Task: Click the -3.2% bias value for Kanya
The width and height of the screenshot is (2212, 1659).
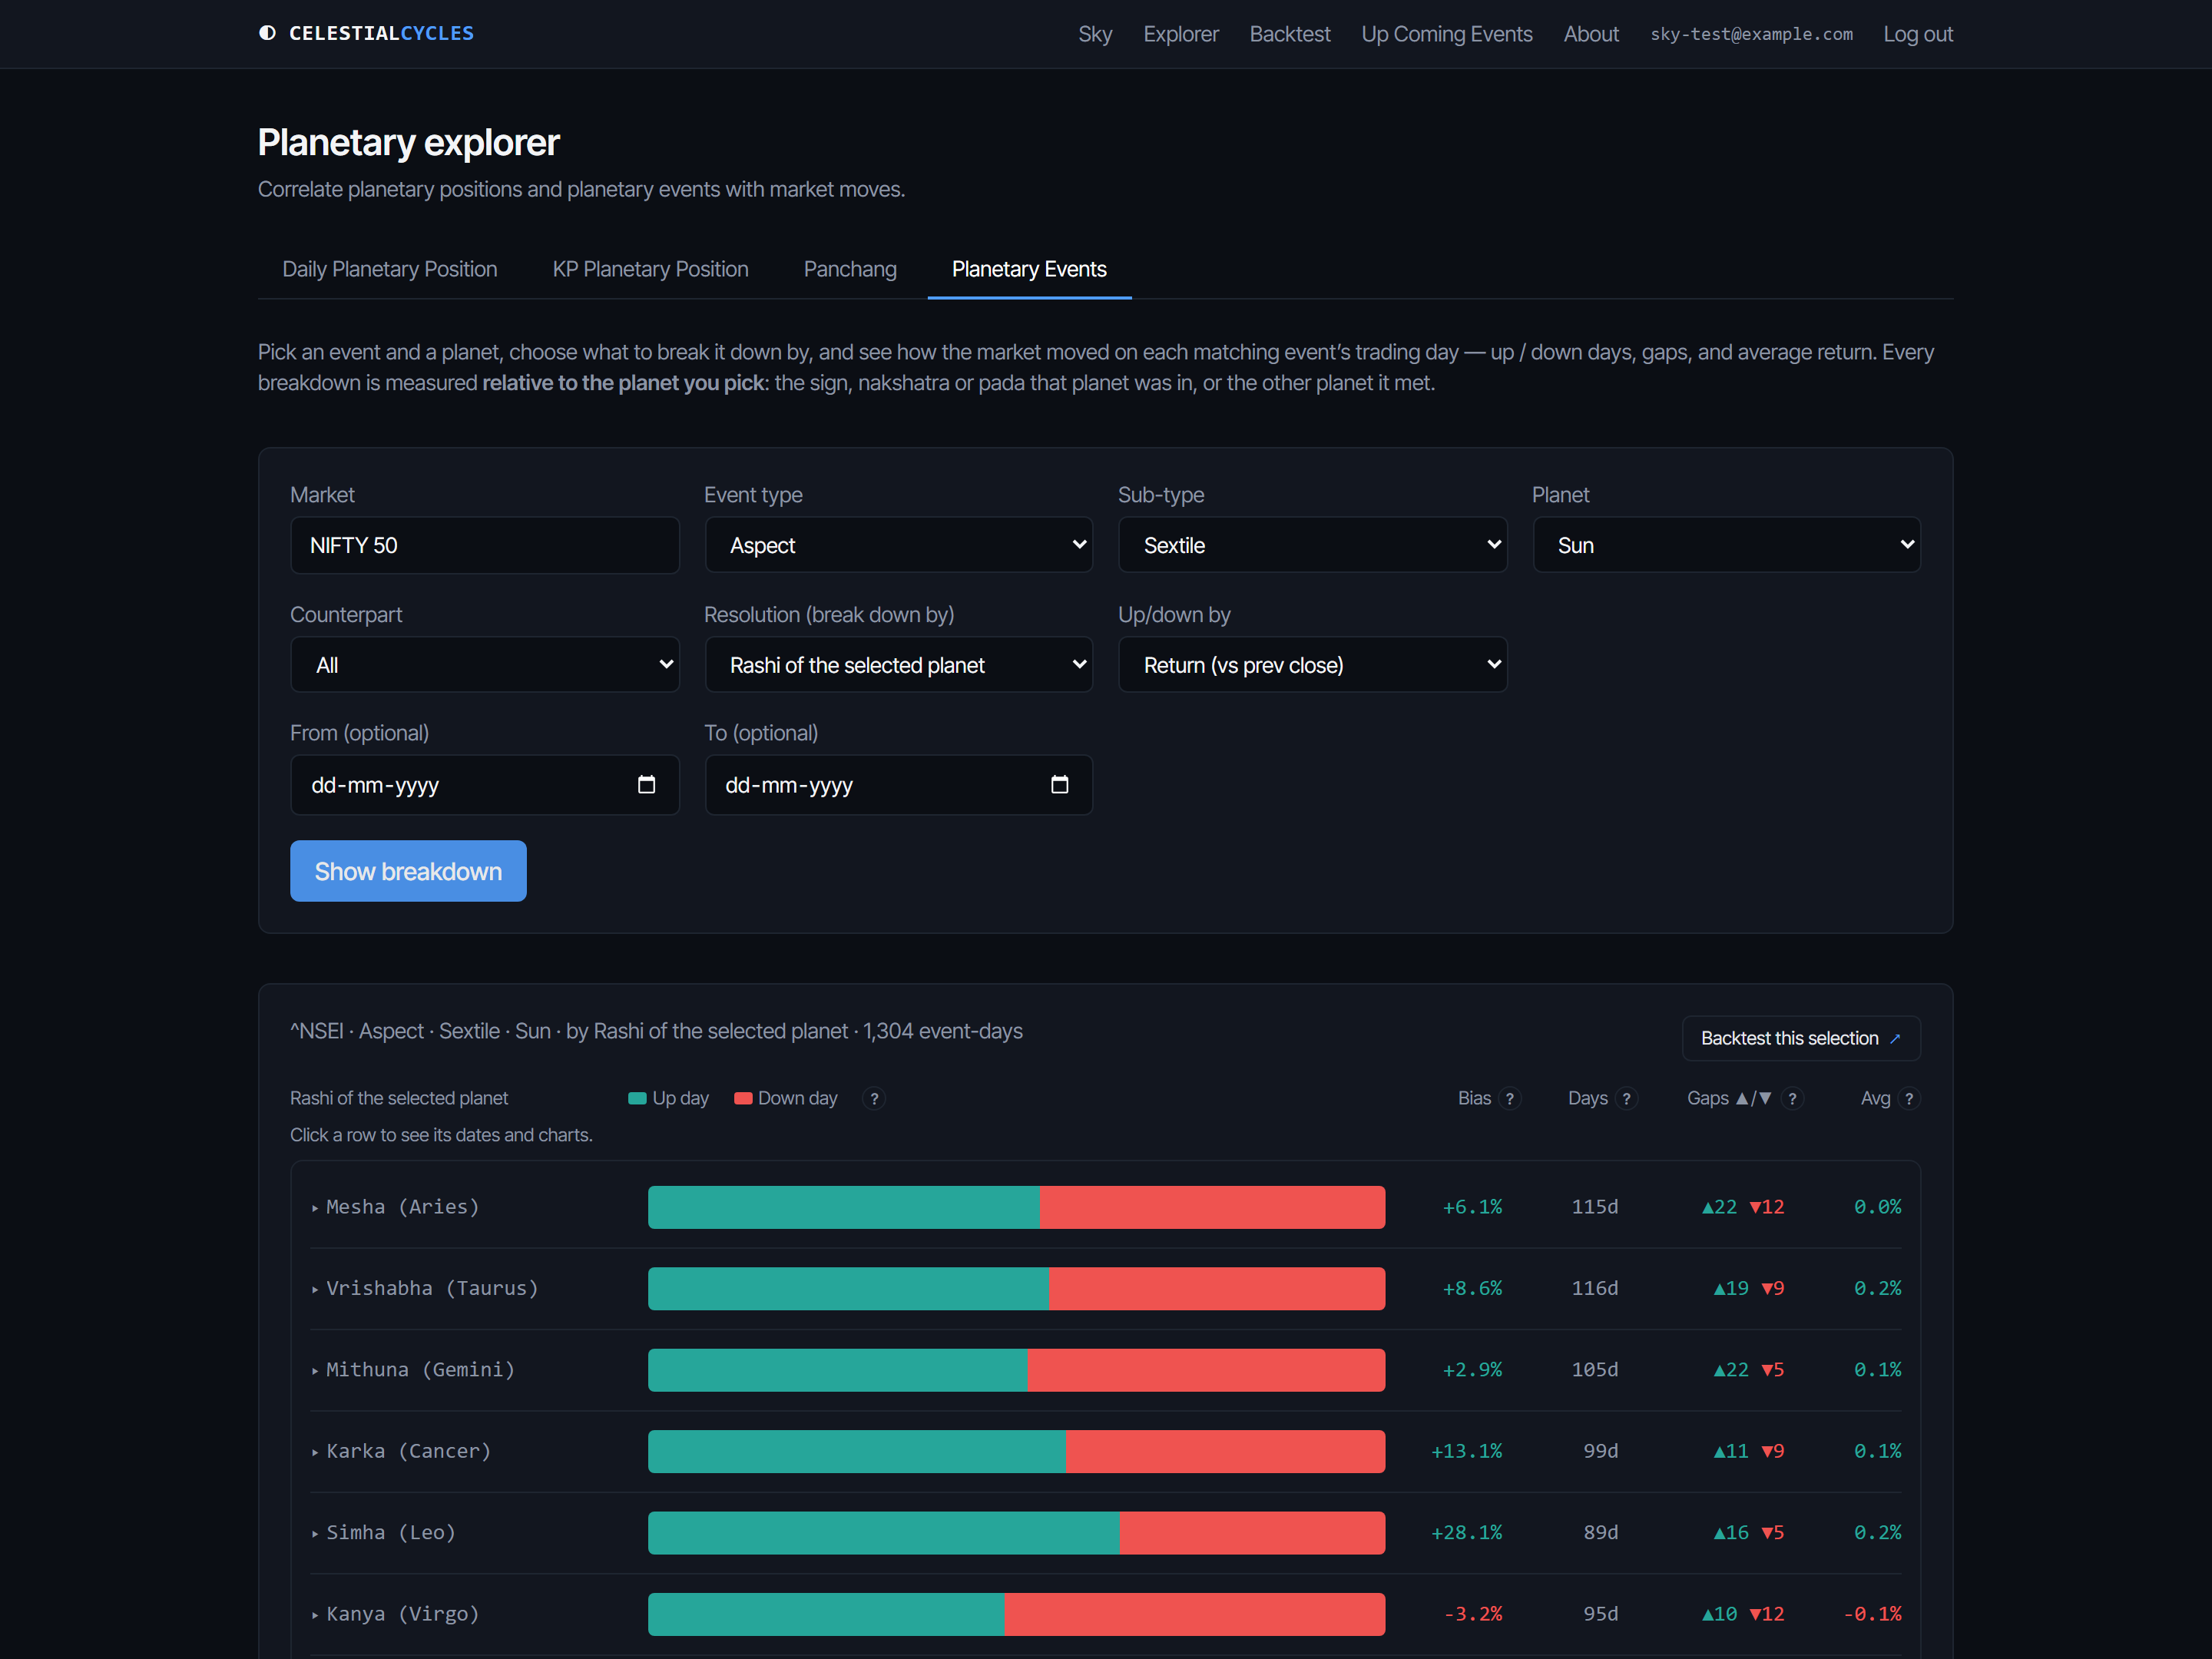Action: [x=1472, y=1614]
